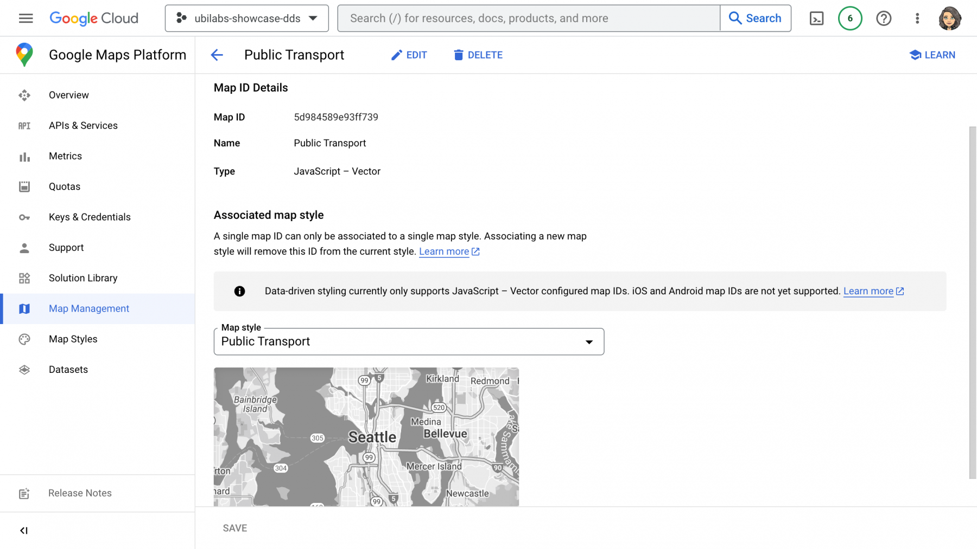
Task: Open the Quotas sidebar icon
Action: coord(24,186)
